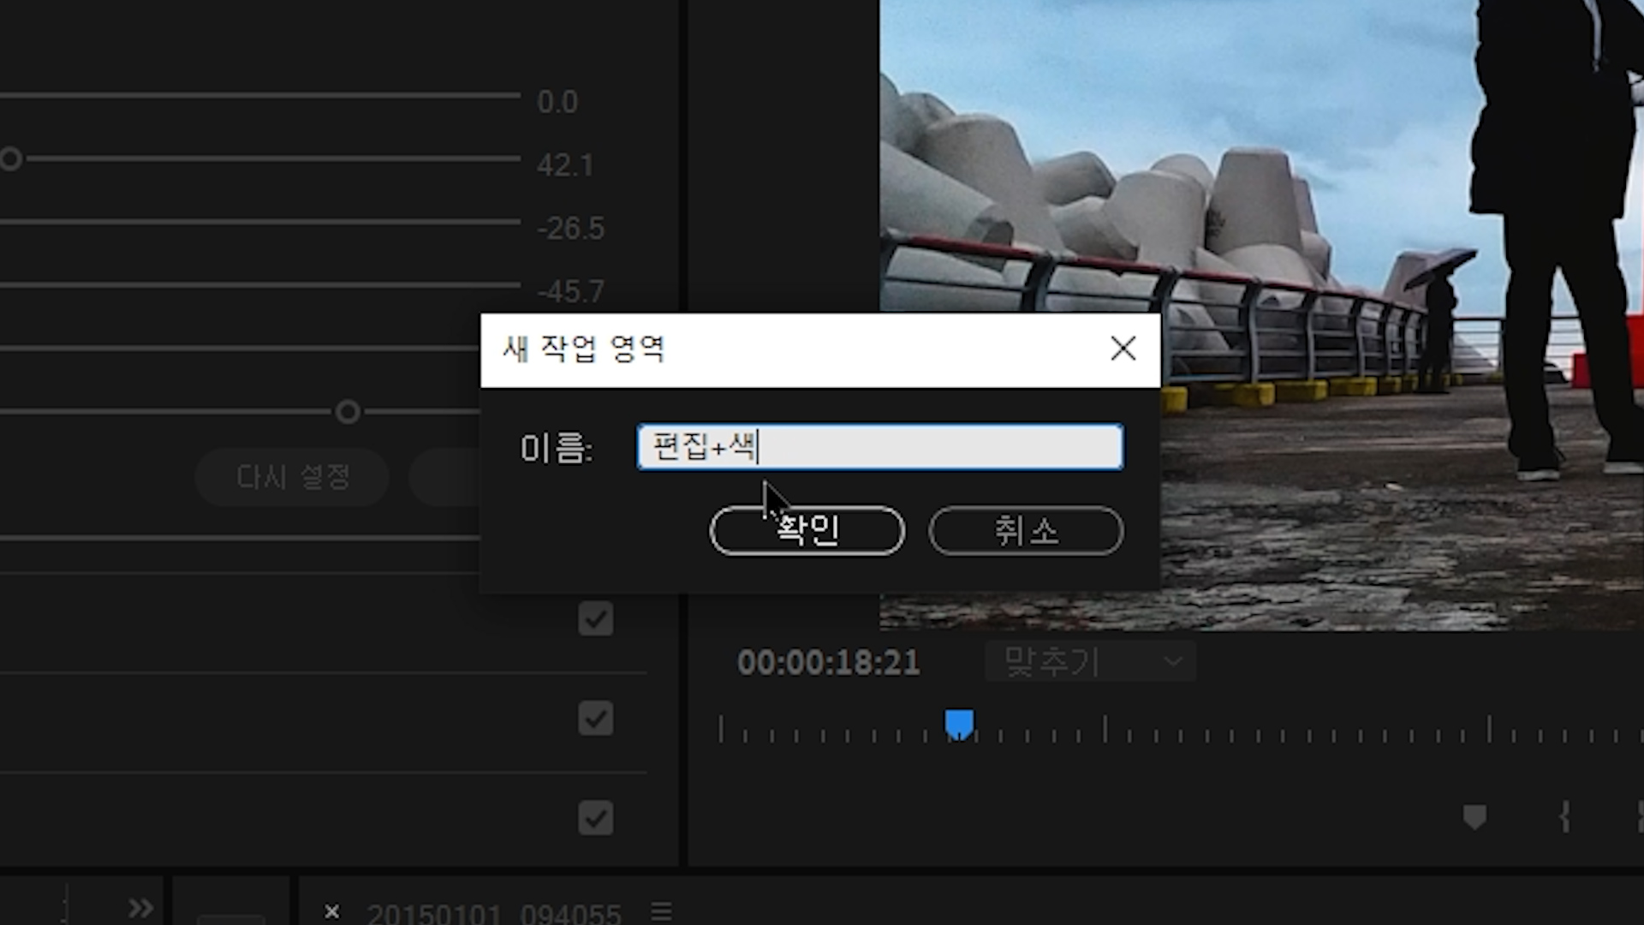Click the 확인 button to confirm
The image size is (1644, 925).
tap(807, 531)
